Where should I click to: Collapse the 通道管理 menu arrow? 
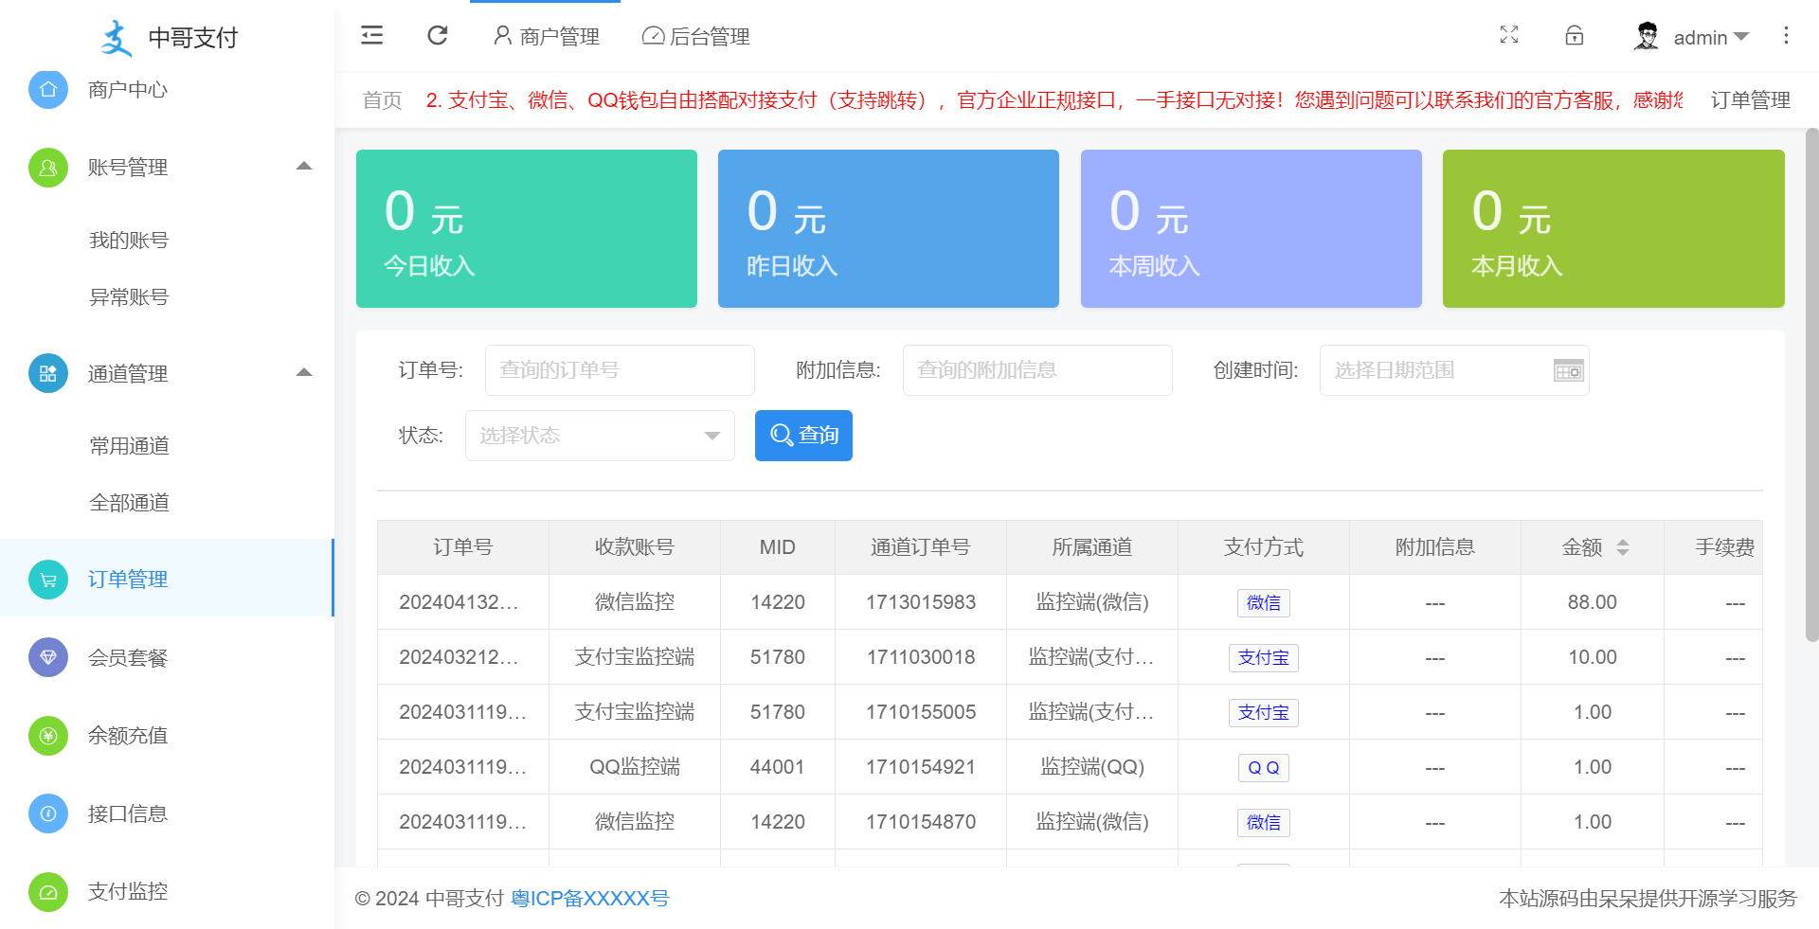click(304, 372)
